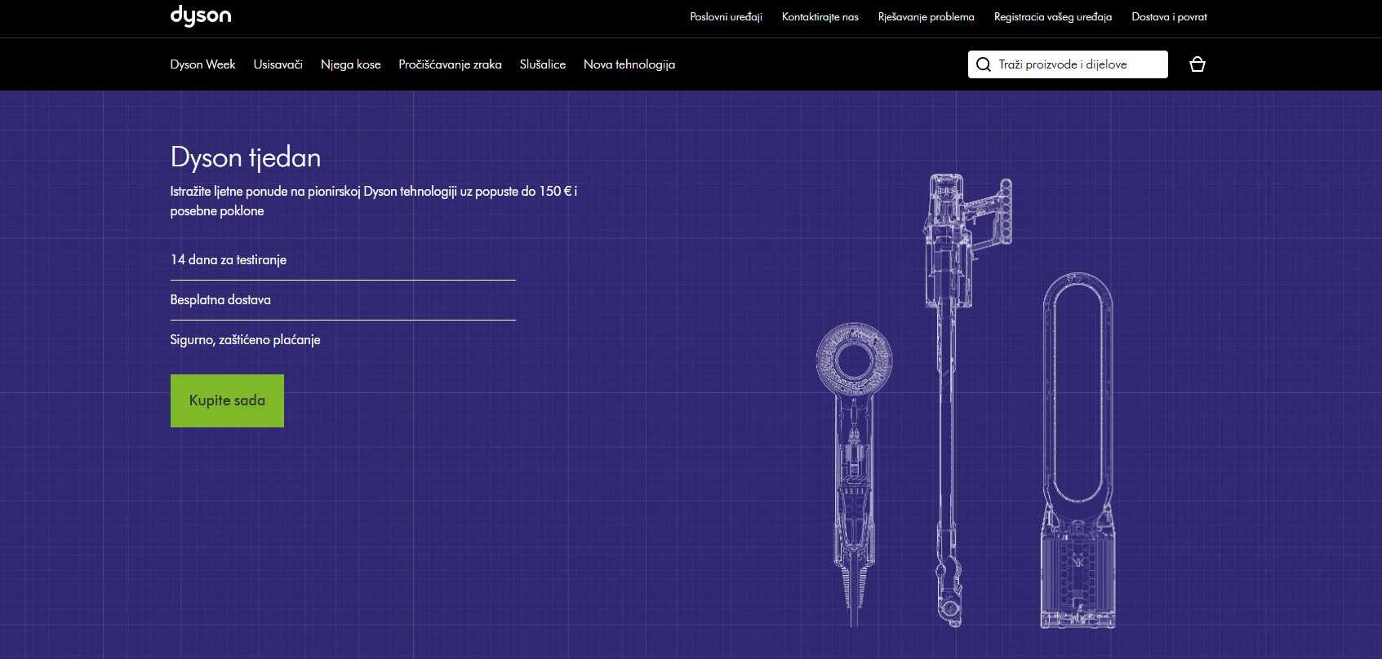Open the Slušalice menu
This screenshot has width=1382, height=659.
point(542,64)
